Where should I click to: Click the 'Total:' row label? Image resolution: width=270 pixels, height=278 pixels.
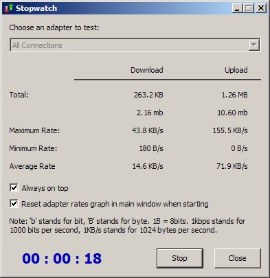point(19,95)
